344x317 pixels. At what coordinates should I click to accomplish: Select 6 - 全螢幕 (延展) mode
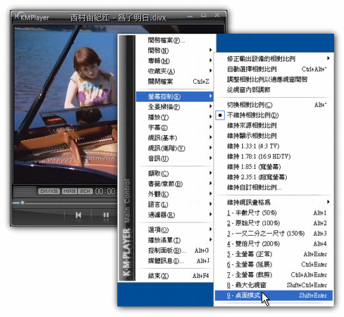[x=273, y=264]
